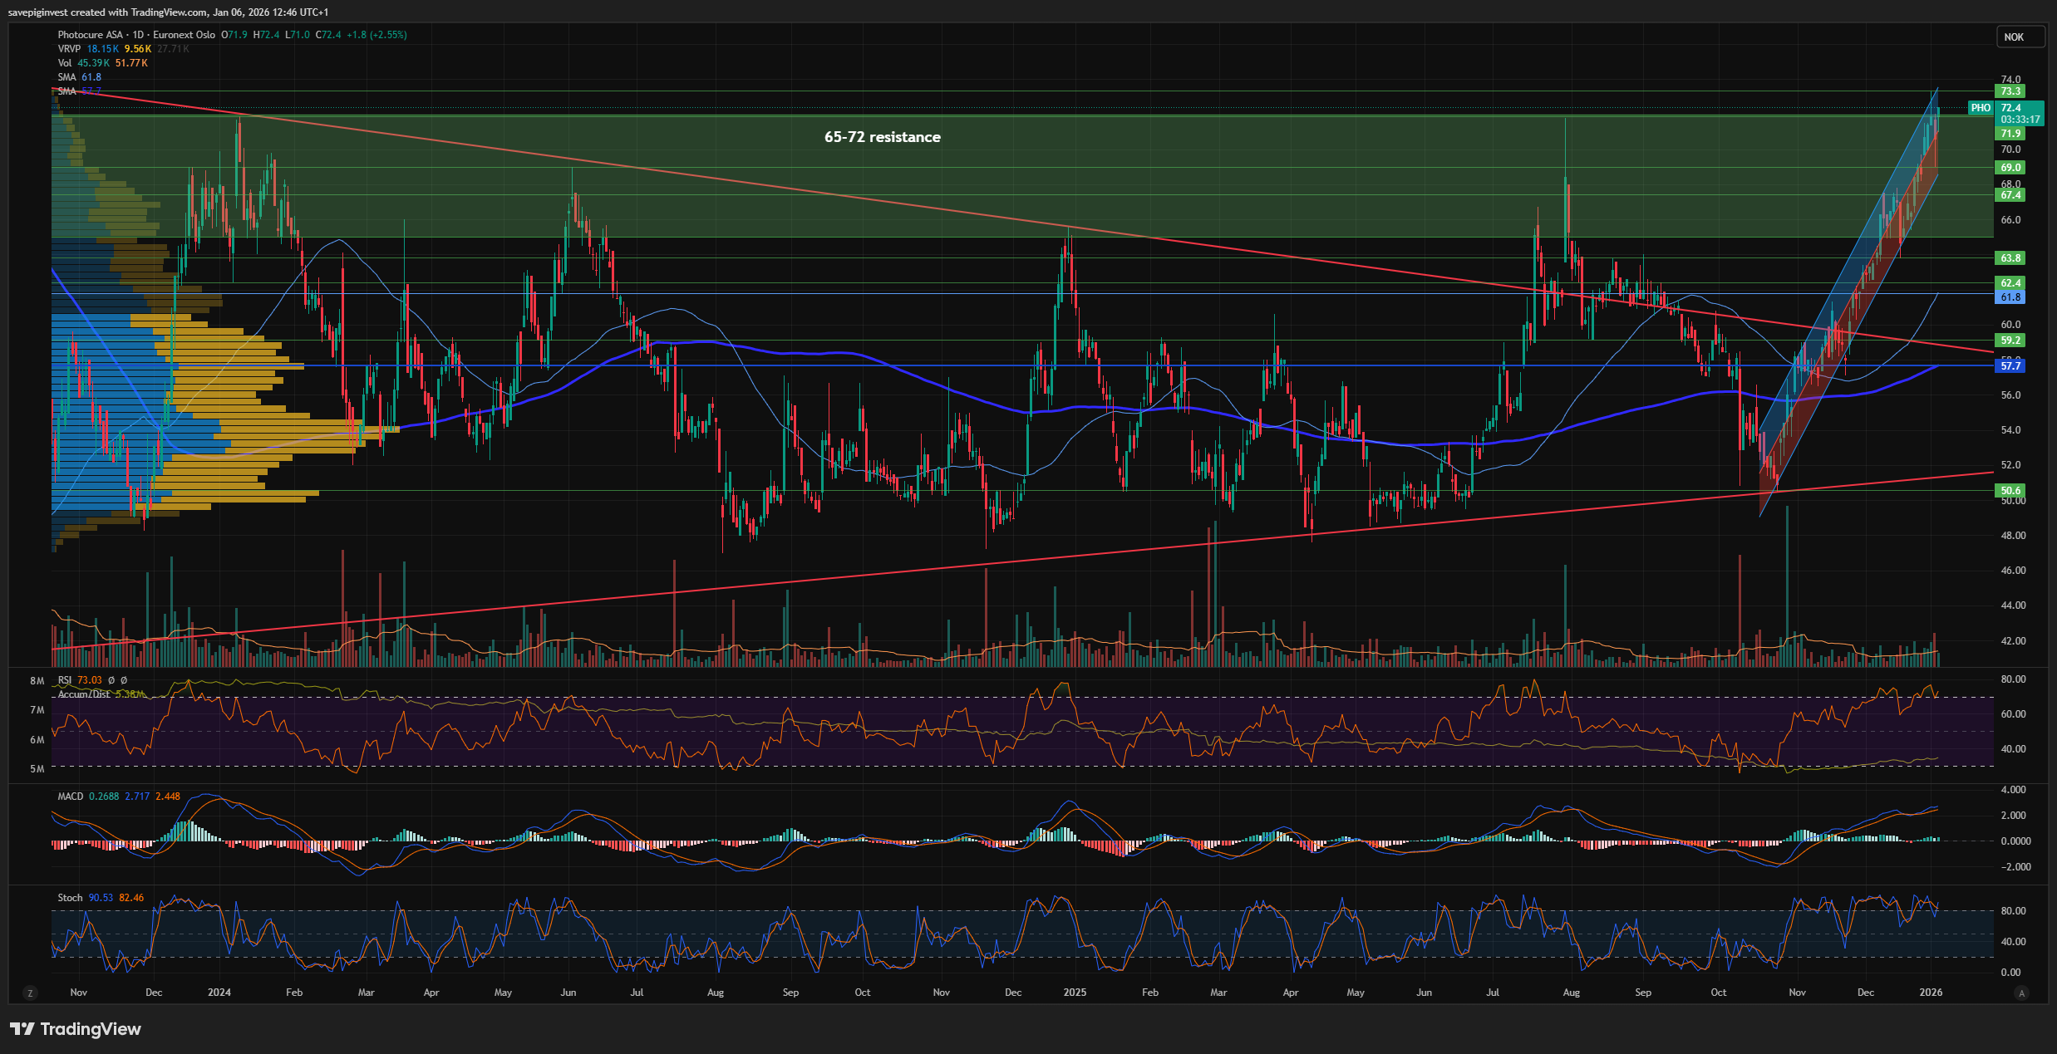Click the Accum/Dist indicator label

(x=84, y=694)
